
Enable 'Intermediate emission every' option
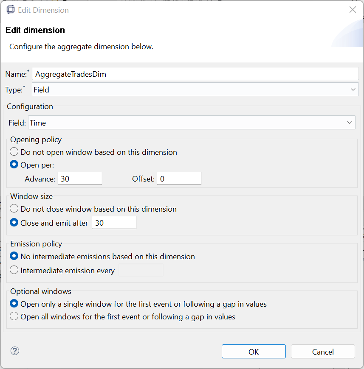point(14,270)
